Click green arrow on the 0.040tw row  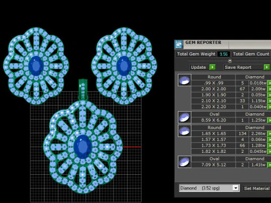click(269, 107)
